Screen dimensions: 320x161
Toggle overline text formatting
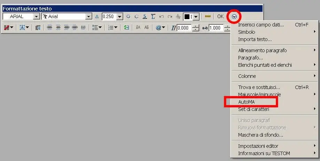click(153, 16)
